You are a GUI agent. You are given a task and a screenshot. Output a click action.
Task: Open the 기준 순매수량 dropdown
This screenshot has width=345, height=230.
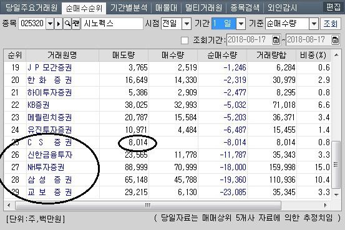coord(314,24)
